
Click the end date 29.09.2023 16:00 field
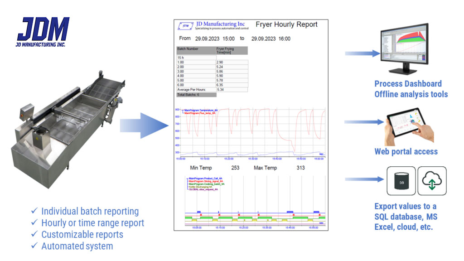(x=271, y=39)
